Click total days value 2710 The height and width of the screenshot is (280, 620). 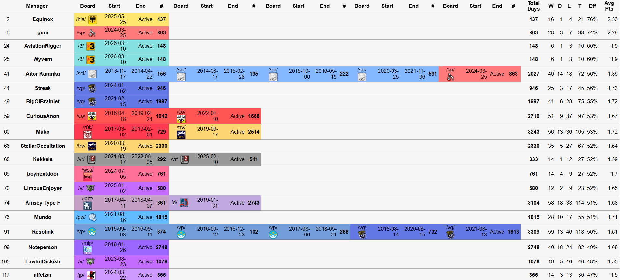[533, 116]
